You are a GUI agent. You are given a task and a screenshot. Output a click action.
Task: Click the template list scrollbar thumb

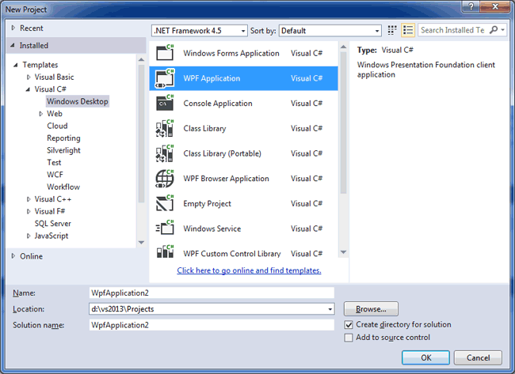(x=343, y=123)
